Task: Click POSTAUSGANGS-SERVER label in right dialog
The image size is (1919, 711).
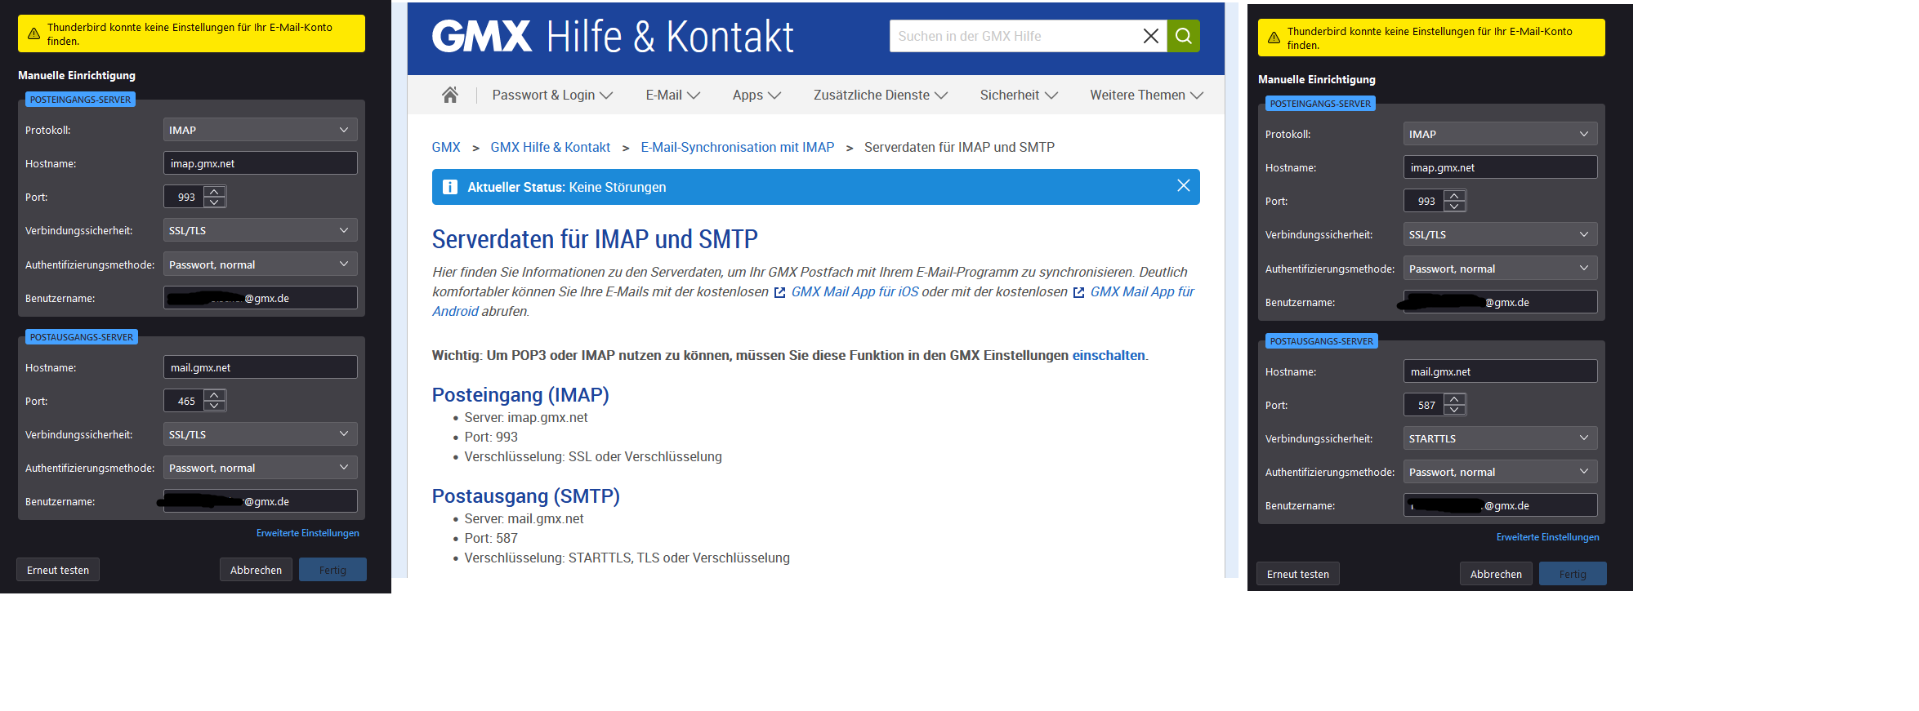Action: 1322,341
